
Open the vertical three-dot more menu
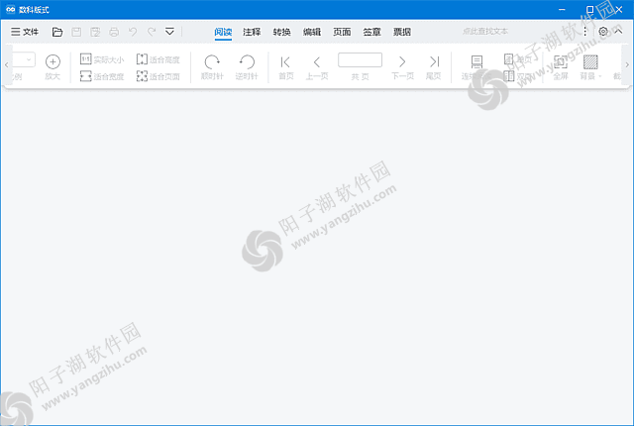coord(585,32)
